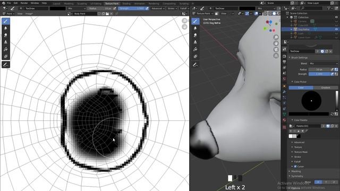Click the Blender logo menu icon
The height and width of the screenshot is (191, 340).
tap(4, 3)
